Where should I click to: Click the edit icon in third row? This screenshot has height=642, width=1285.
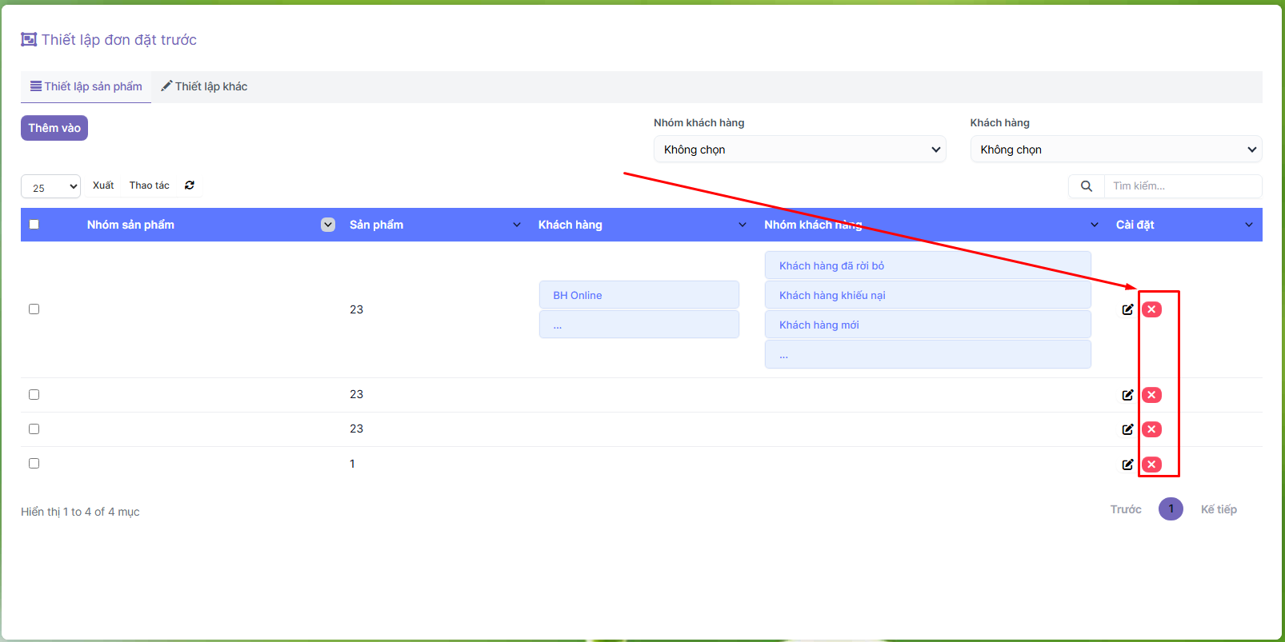coord(1127,429)
